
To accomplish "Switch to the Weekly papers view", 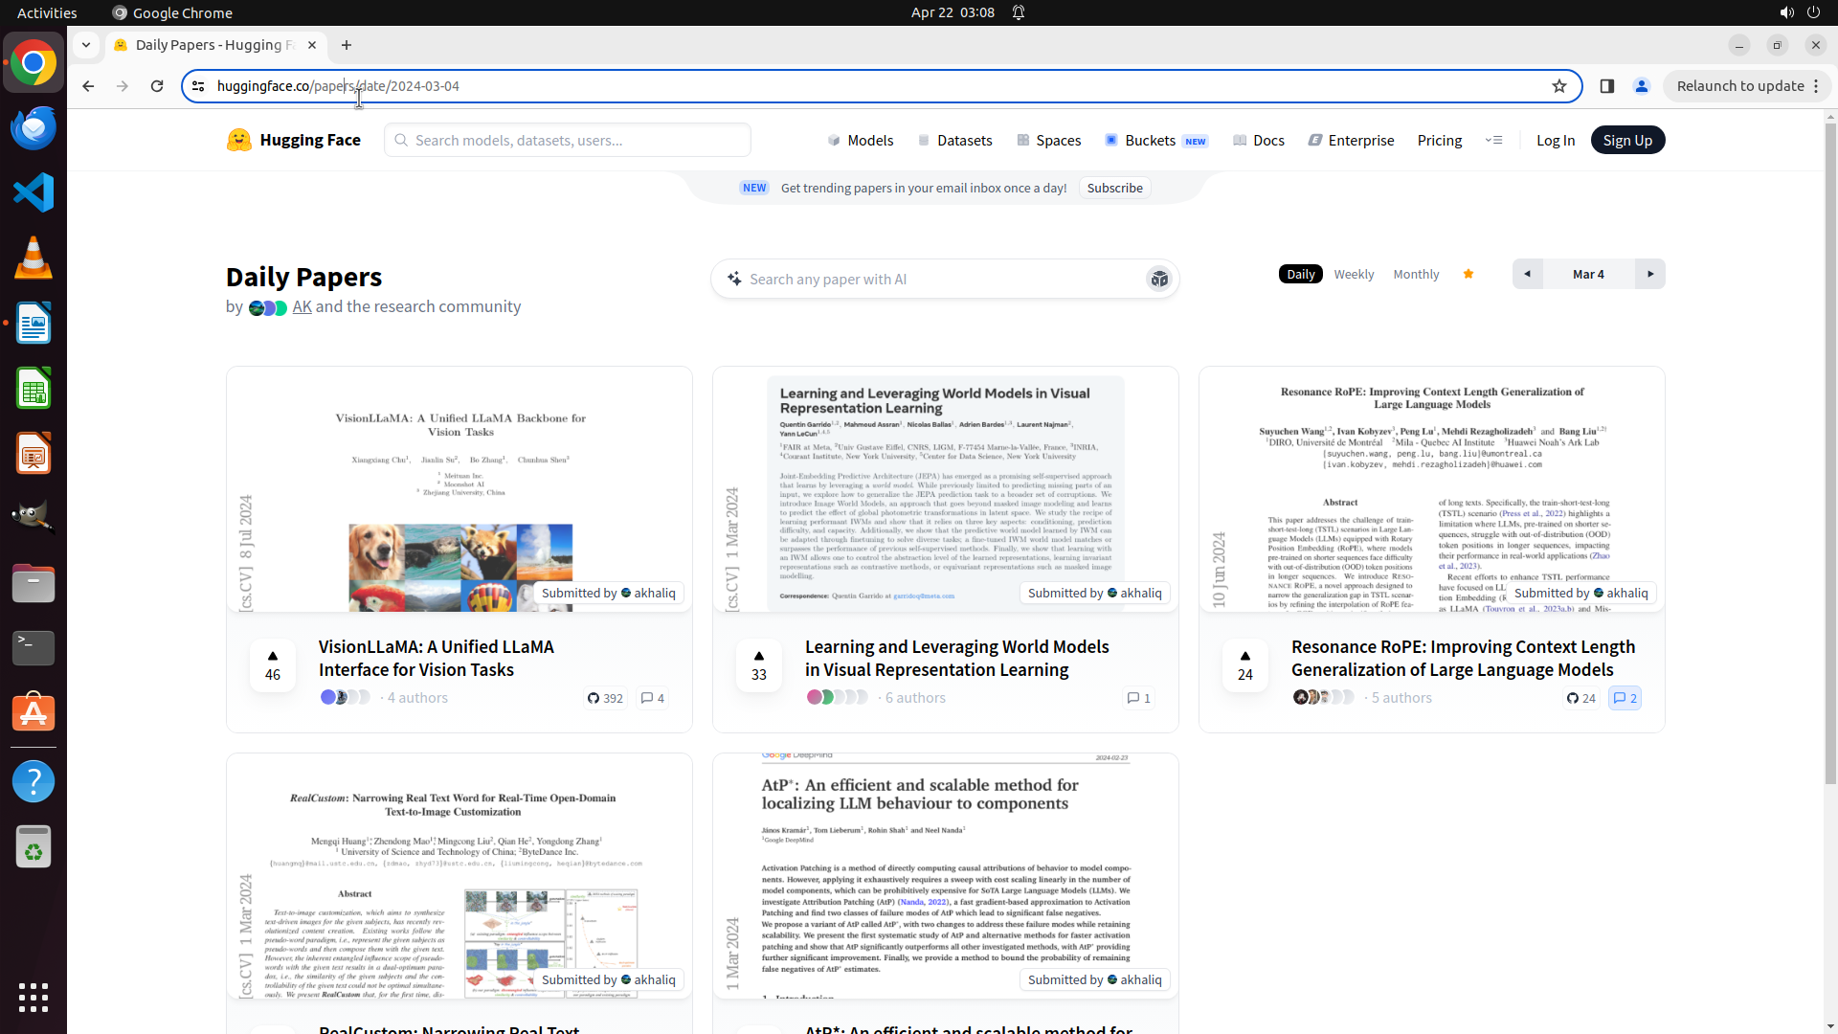I will pyautogui.click(x=1353, y=274).
